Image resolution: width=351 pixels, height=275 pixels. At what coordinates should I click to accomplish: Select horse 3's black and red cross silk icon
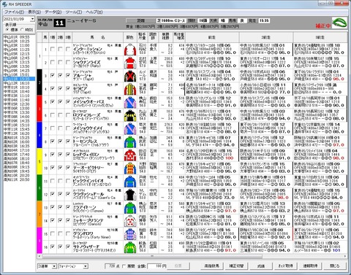pyautogui.click(x=130, y=76)
